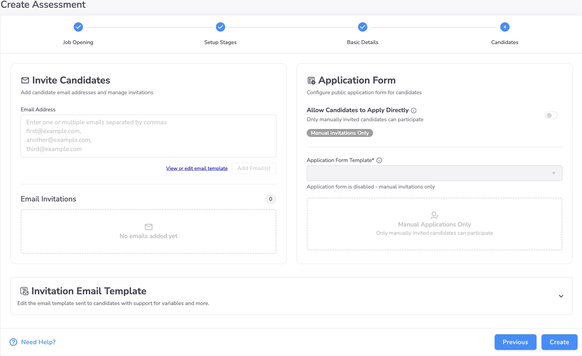Open View or edit email template link

(x=197, y=168)
